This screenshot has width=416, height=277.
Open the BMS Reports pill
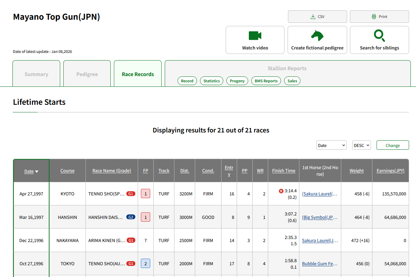(266, 81)
